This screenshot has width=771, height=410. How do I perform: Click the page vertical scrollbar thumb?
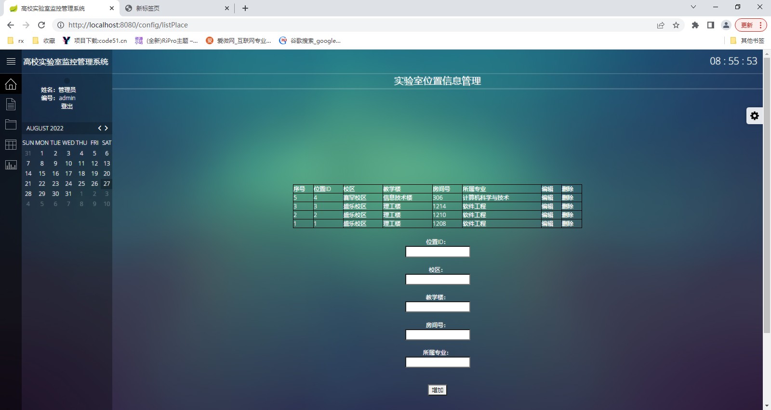click(767, 195)
